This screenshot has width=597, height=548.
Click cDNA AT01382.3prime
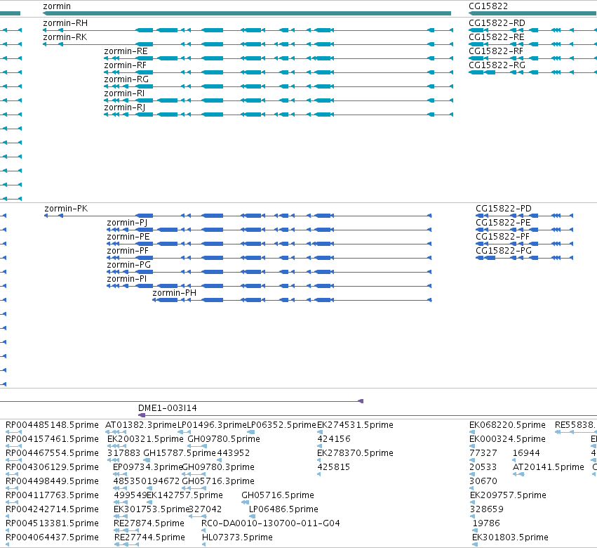pos(141,425)
